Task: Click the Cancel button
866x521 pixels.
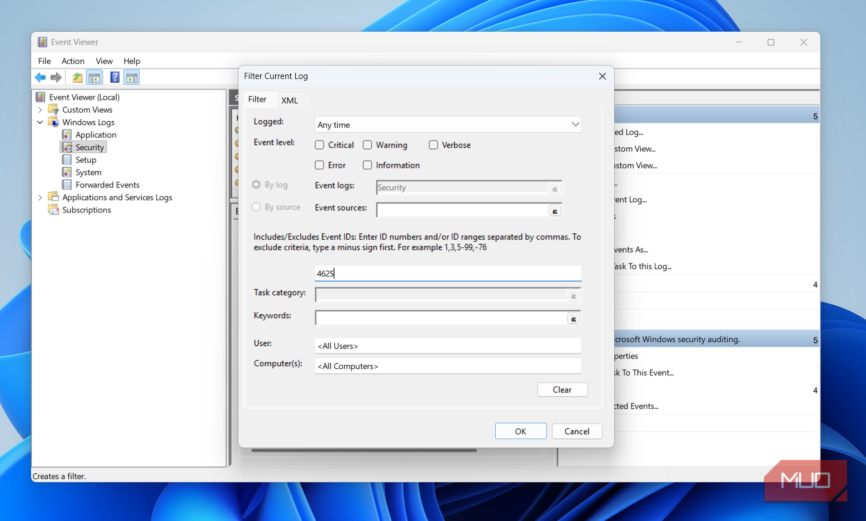Action: click(x=577, y=431)
